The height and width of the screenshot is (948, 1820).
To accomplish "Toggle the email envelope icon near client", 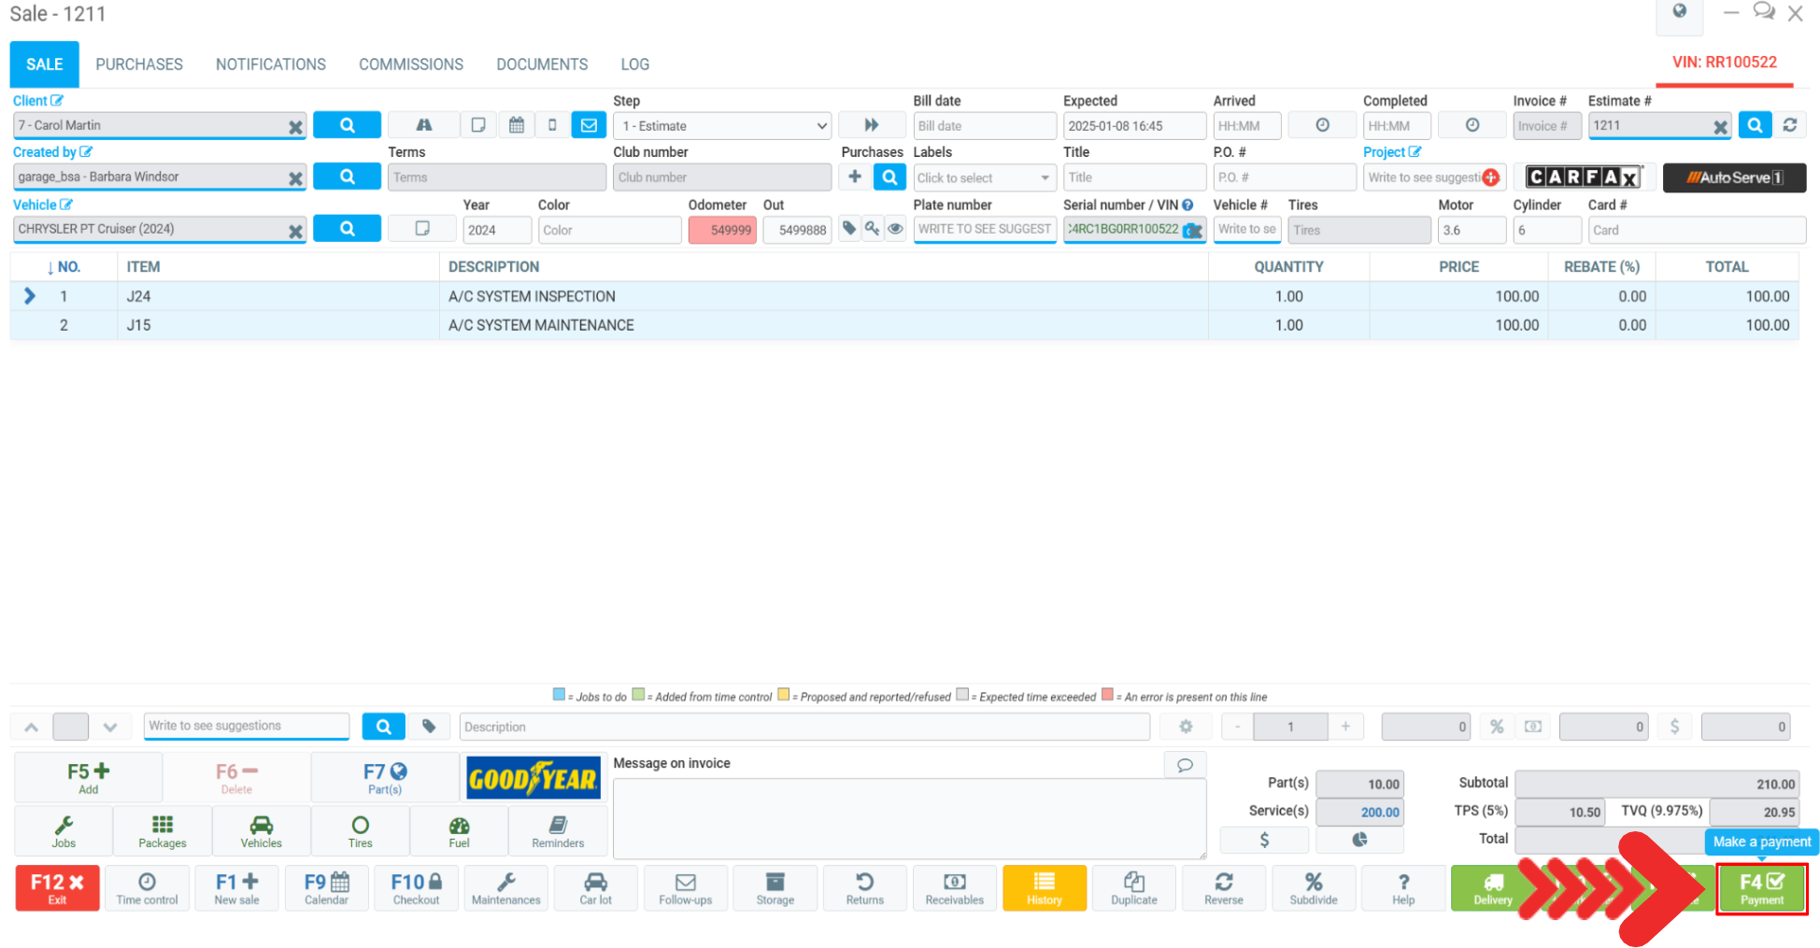I will click(589, 125).
